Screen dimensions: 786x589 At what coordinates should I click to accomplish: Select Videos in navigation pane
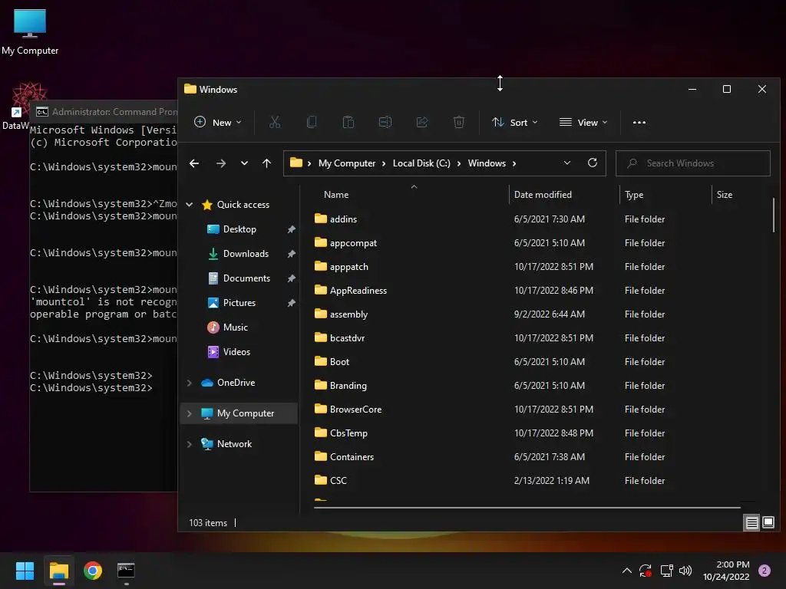click(x=236, y=351)
